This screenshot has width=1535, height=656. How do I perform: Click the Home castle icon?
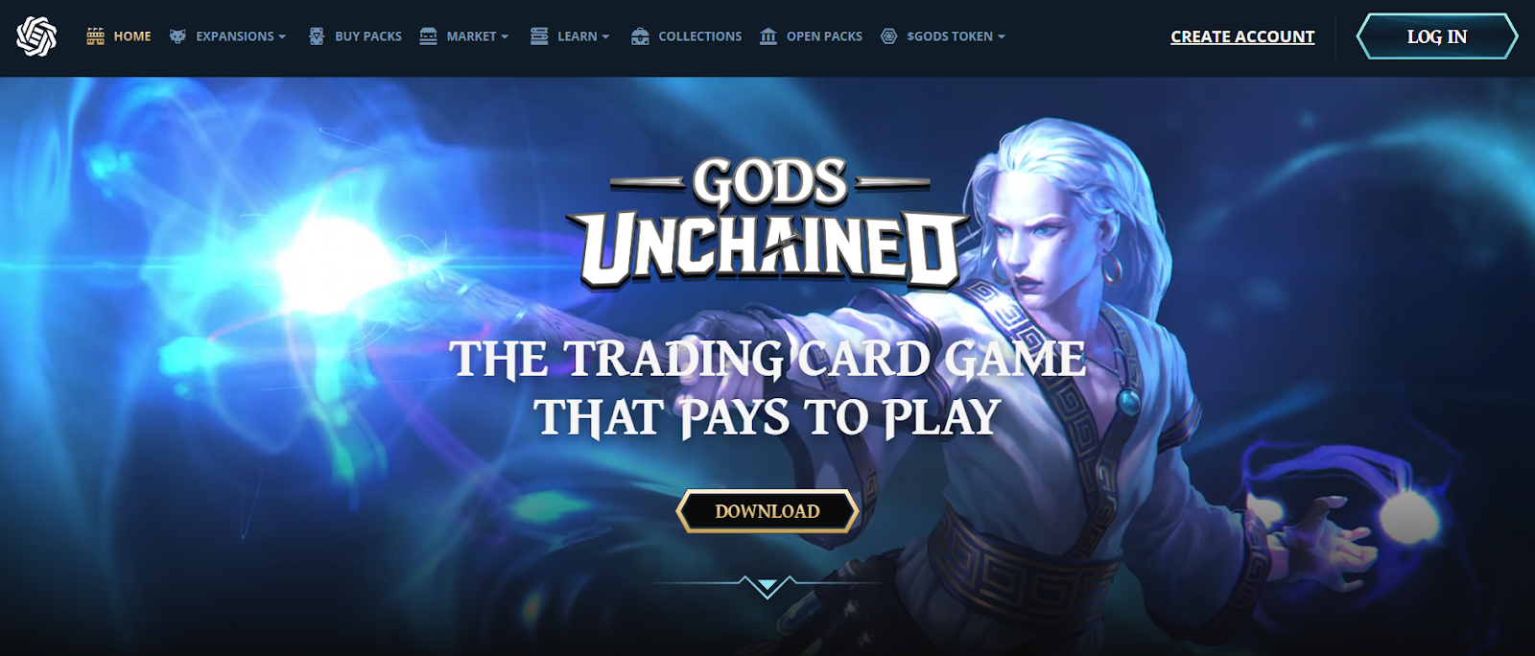pyautogui.click(x=95, y=36)
